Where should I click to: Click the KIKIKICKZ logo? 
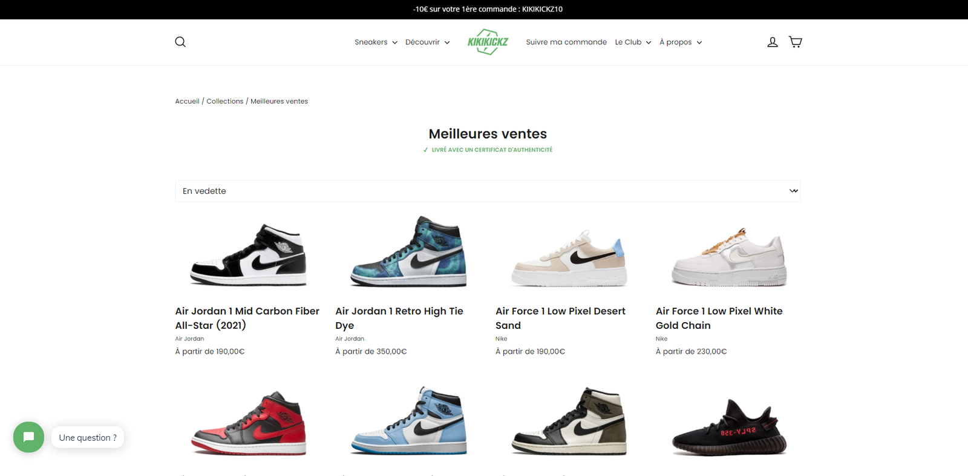click(488, 42)
